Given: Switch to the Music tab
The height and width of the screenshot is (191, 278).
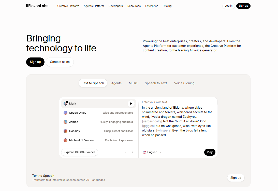Looking at the screenshot, I should (133, 83).
